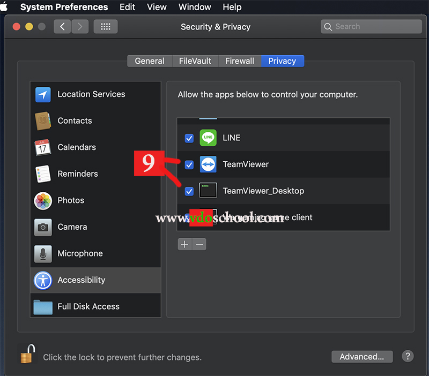Open the View menu
The width and height of the screenshot is (429, 376).
click(157, 7)
